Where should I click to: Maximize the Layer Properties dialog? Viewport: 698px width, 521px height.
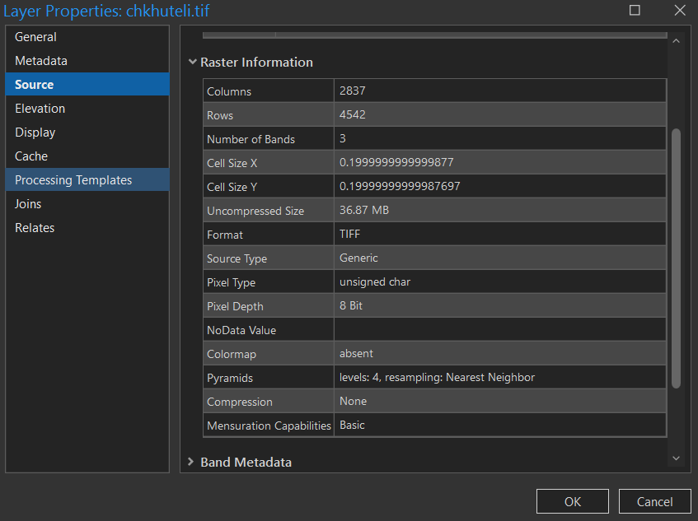635,11
